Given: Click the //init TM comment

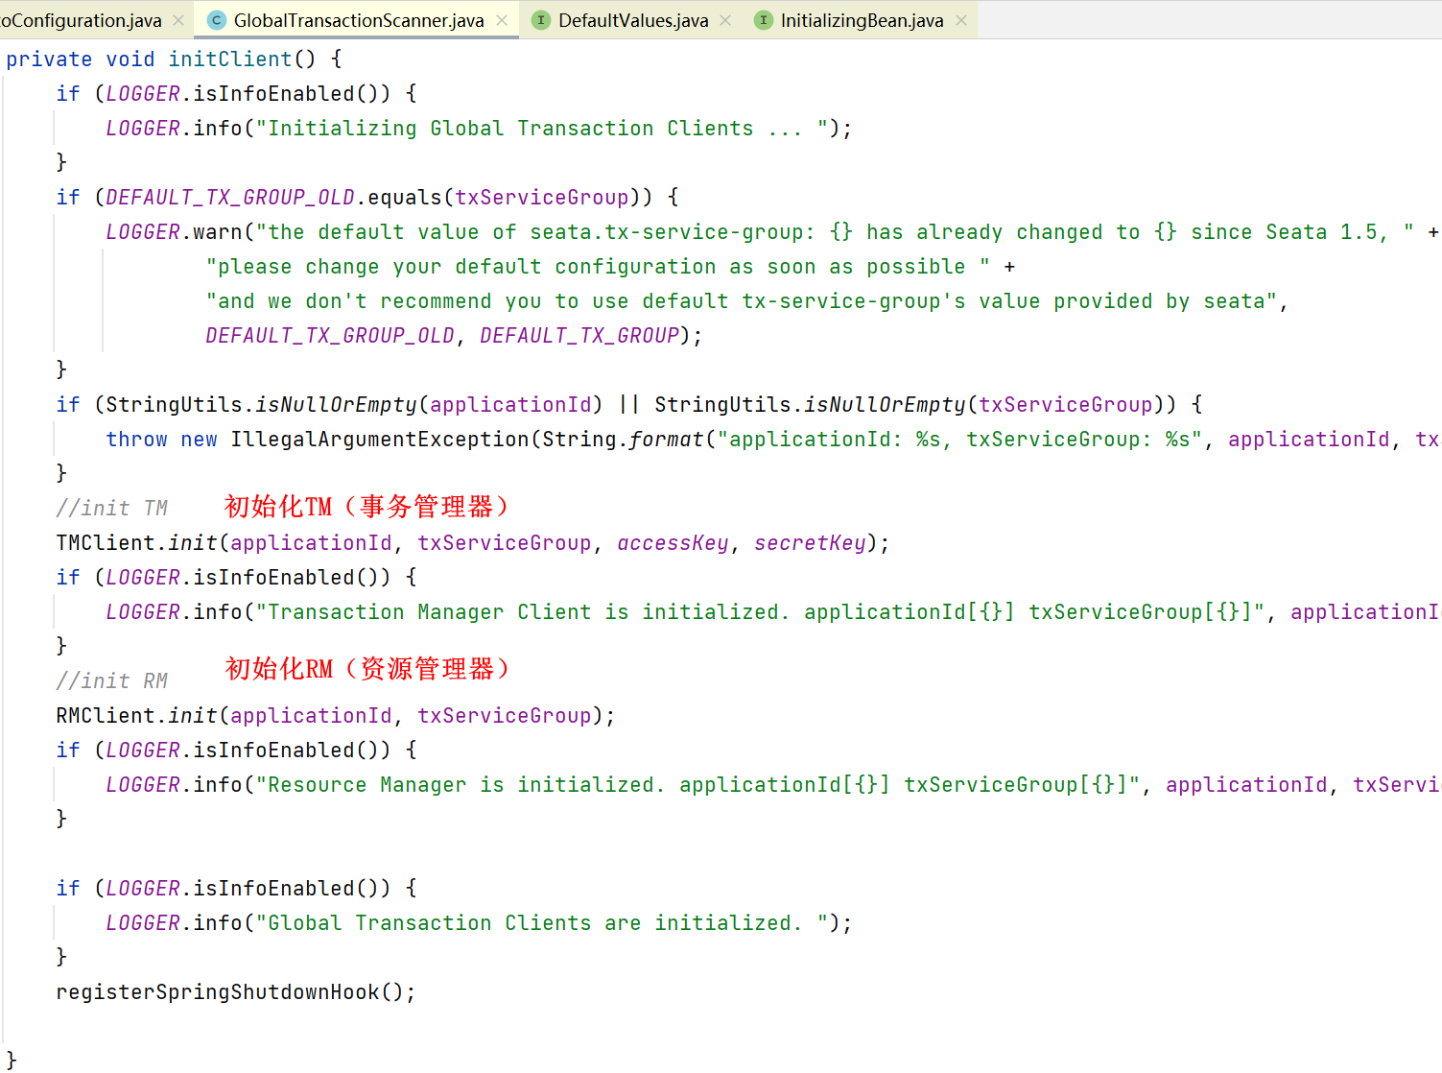Looking at the screenshot, I should 112,509.
